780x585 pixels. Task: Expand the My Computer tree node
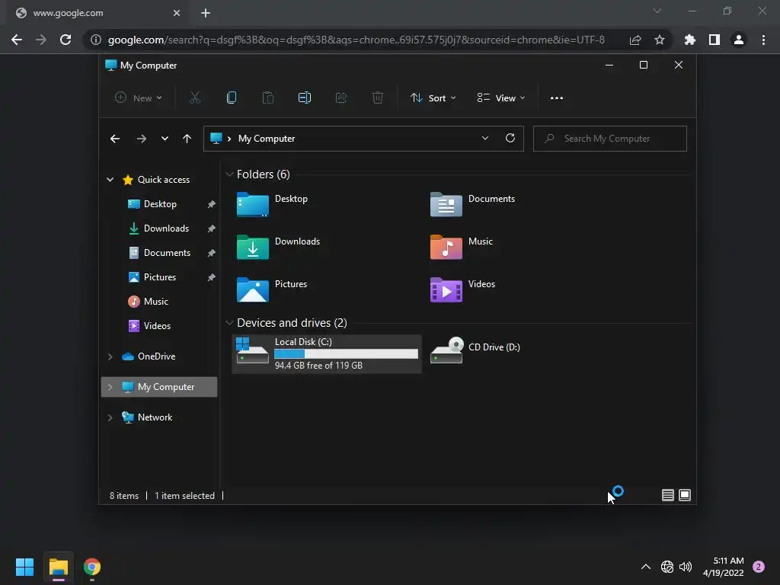[110, 387]
